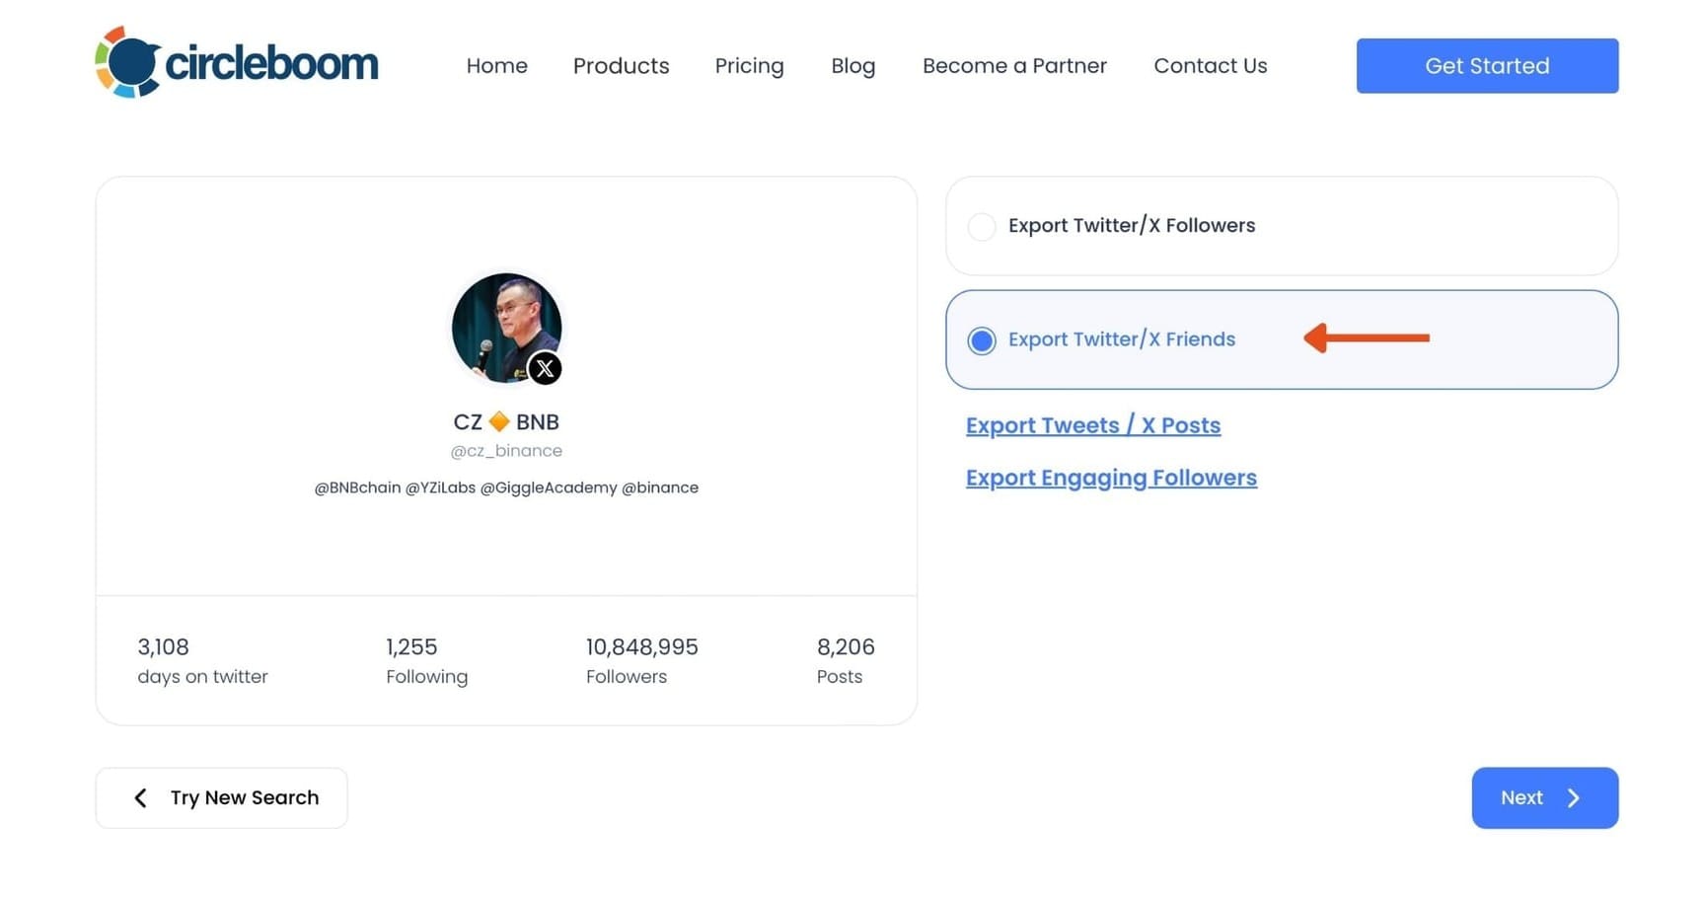Open the Home menu item

pyautogui.click(x=496, y=66)
